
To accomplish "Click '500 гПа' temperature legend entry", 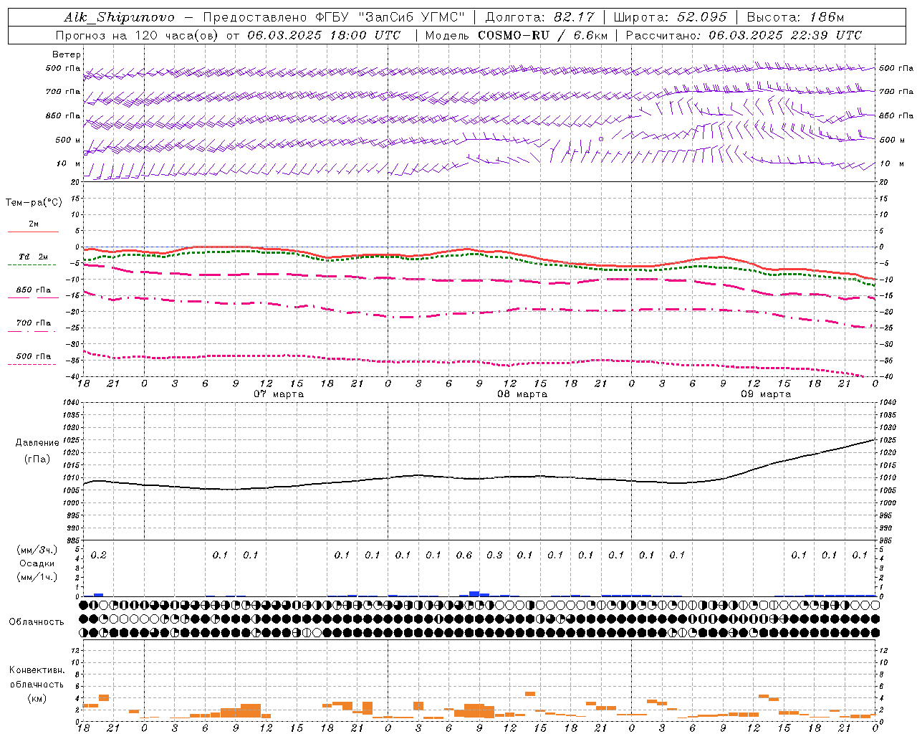I will [x=33, y=356].
